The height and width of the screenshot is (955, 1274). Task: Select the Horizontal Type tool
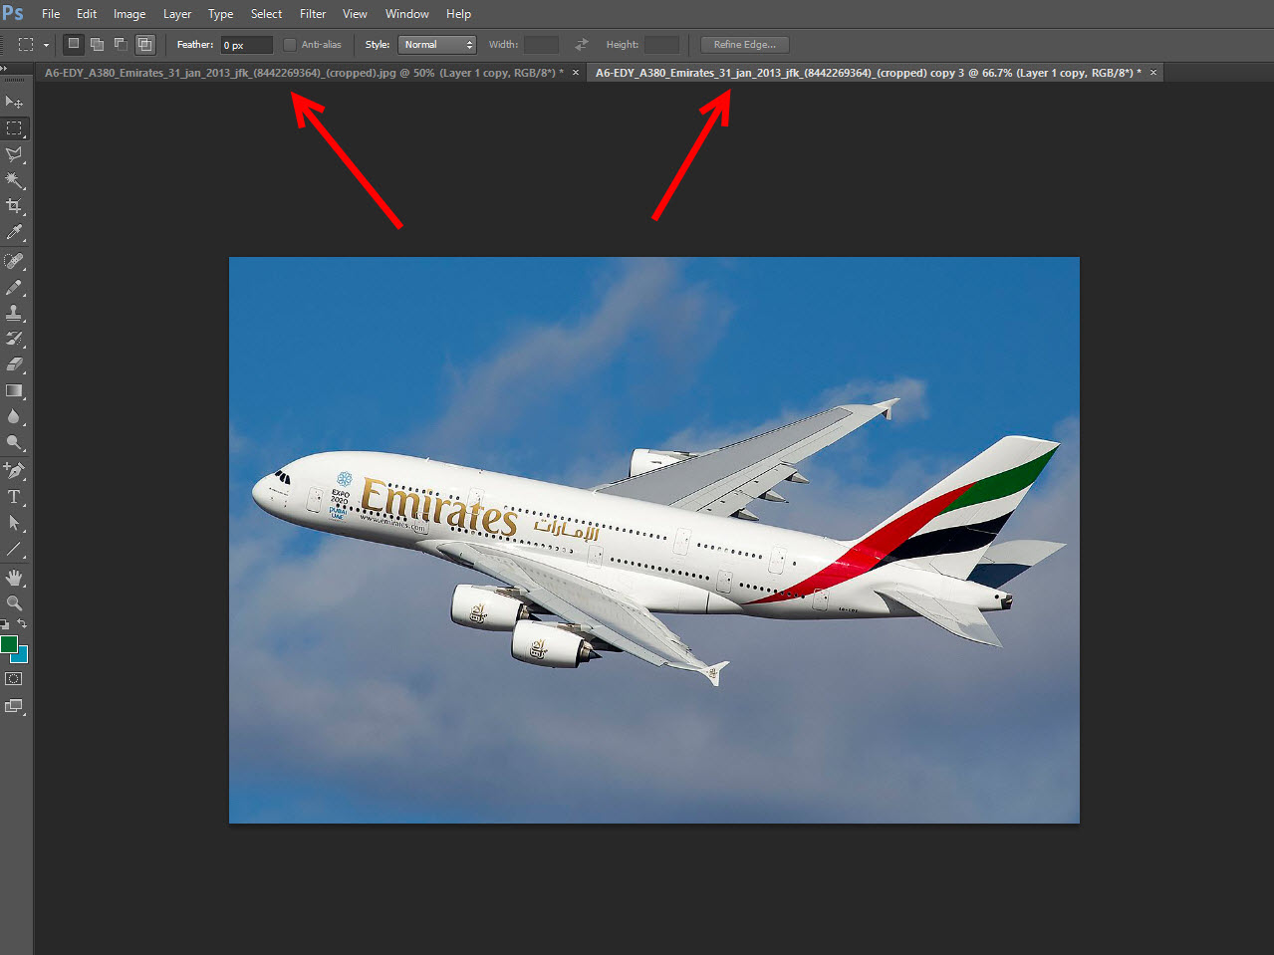click(14, 497)
